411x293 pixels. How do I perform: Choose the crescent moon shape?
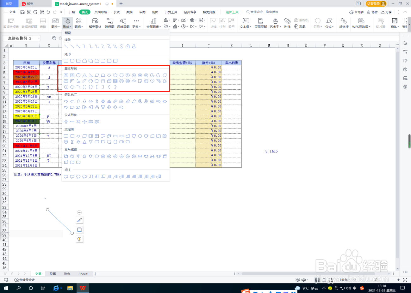pyautogui.click(x=66, y=87)
